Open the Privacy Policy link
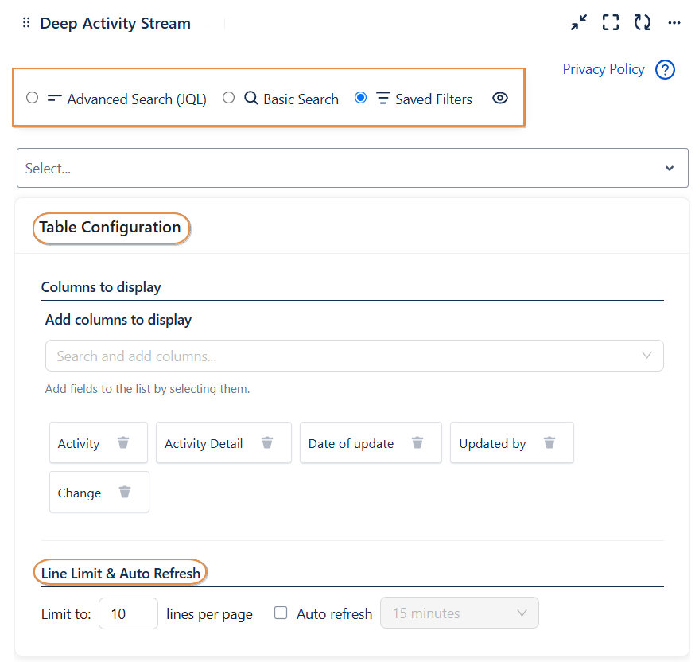 (x=603, y=69)
